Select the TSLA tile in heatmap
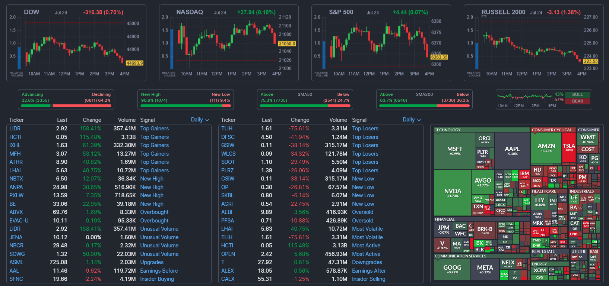The height and width of the screenshot is (286, 609). [x=569, y=147]
